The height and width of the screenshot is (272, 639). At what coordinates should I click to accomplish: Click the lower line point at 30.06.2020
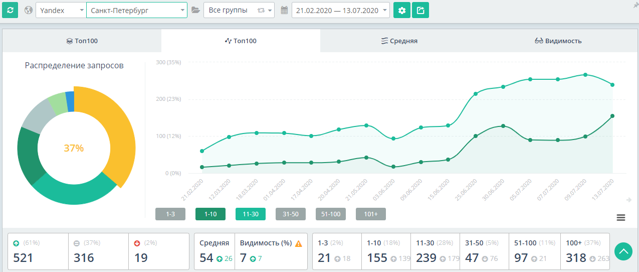503,126
